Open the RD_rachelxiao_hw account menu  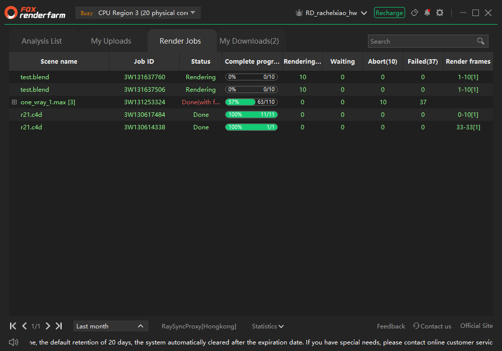336,13
